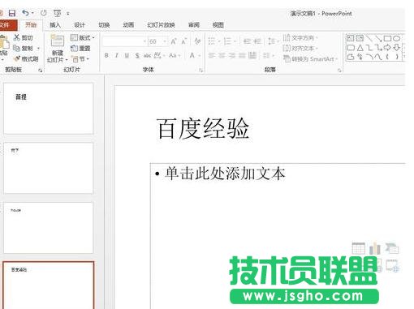
Task: Open the 版式 (Layout) dropdown
Action: point(83,38)
